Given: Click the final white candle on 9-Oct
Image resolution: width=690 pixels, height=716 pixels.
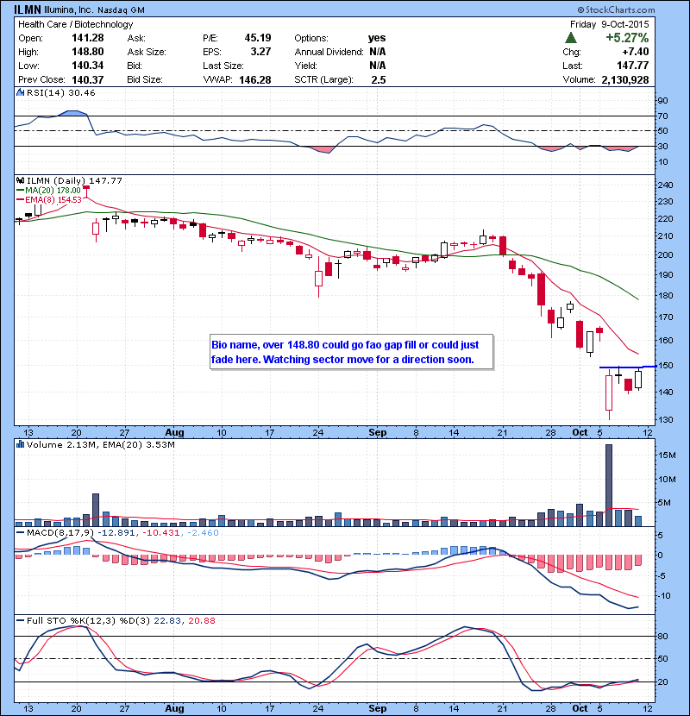Looking at the screenshot, I should (x=638, y=379).
